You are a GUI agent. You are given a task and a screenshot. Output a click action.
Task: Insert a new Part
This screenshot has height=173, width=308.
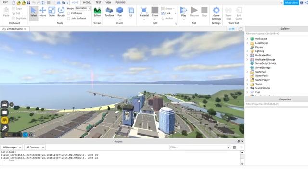pyautogui.click(x=120, y=12)
